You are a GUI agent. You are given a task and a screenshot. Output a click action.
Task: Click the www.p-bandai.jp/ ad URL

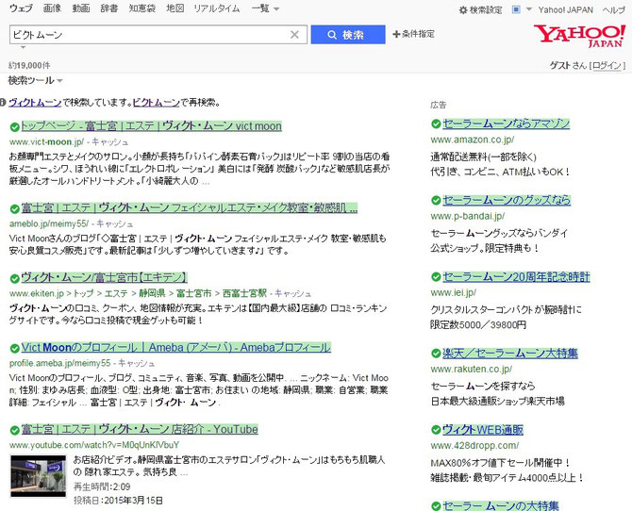[x=468, y=217]
